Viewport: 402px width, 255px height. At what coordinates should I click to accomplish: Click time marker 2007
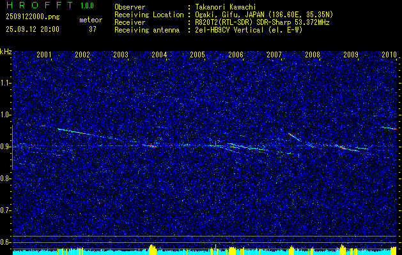pos(274,54)
